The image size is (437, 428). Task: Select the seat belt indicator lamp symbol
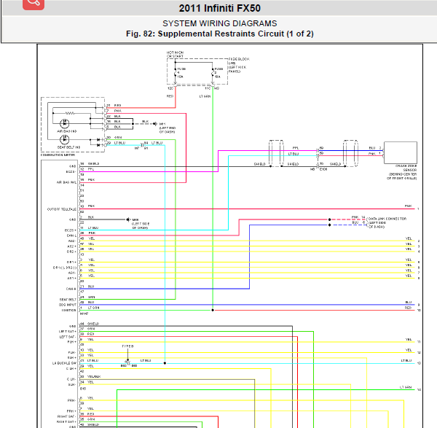[x=65, y=139]
